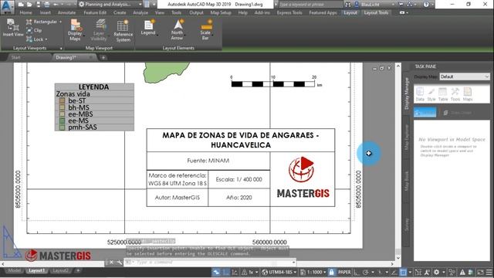The height and width of the screenshot is (278, 494).
Task: Click the New drawing icon in quick access toolbar
Action: click(21, 5)
